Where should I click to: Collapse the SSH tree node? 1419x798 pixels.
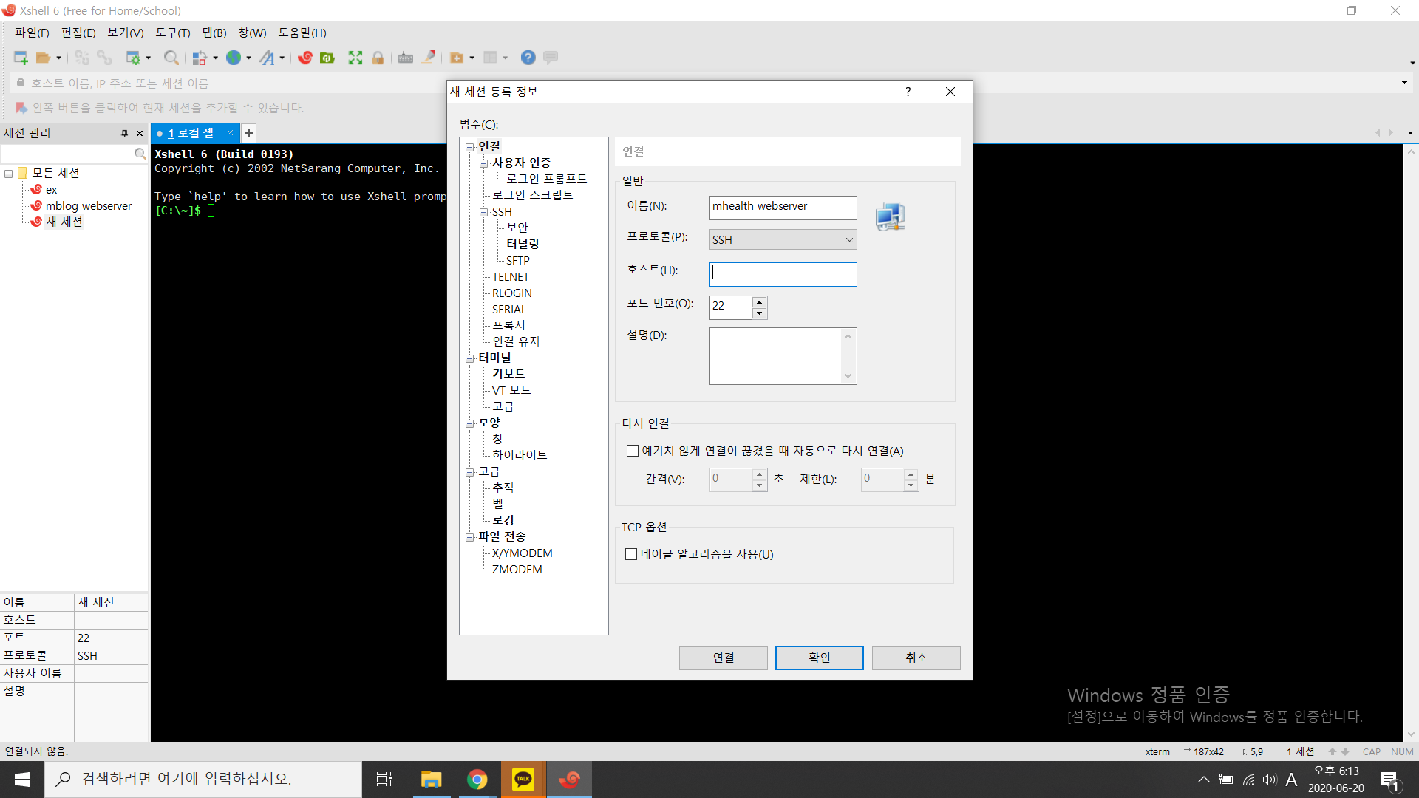click(x=483, y=212)
